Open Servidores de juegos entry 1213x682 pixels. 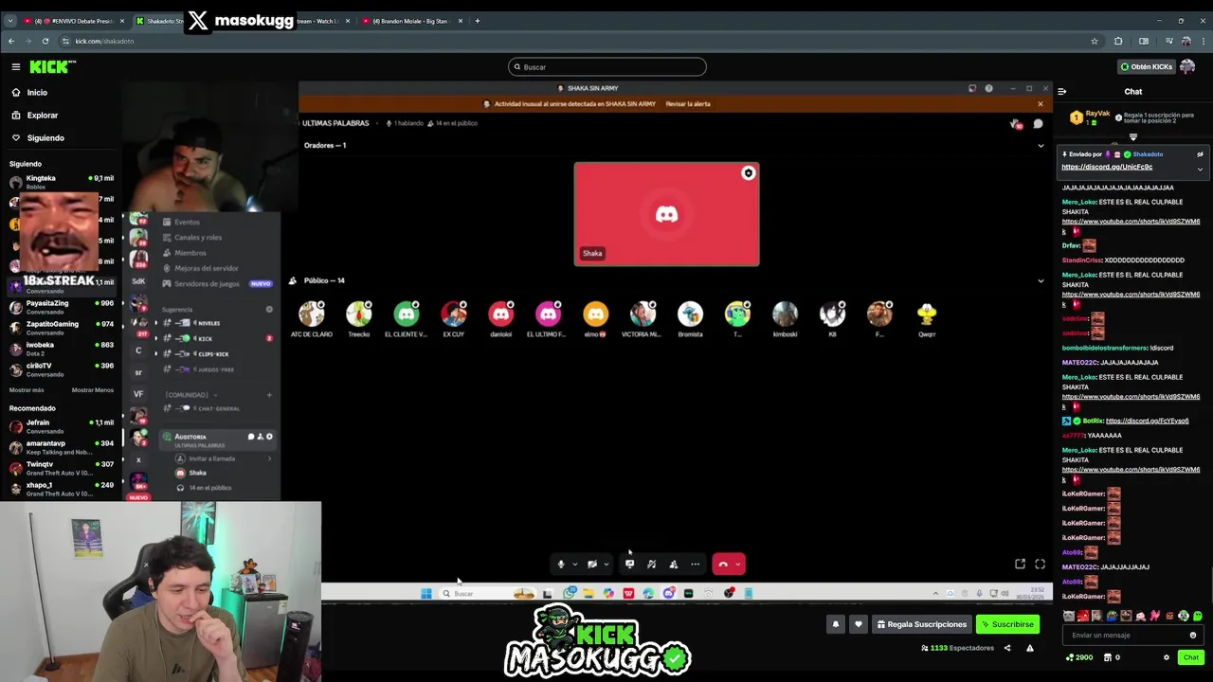[216, 283]
